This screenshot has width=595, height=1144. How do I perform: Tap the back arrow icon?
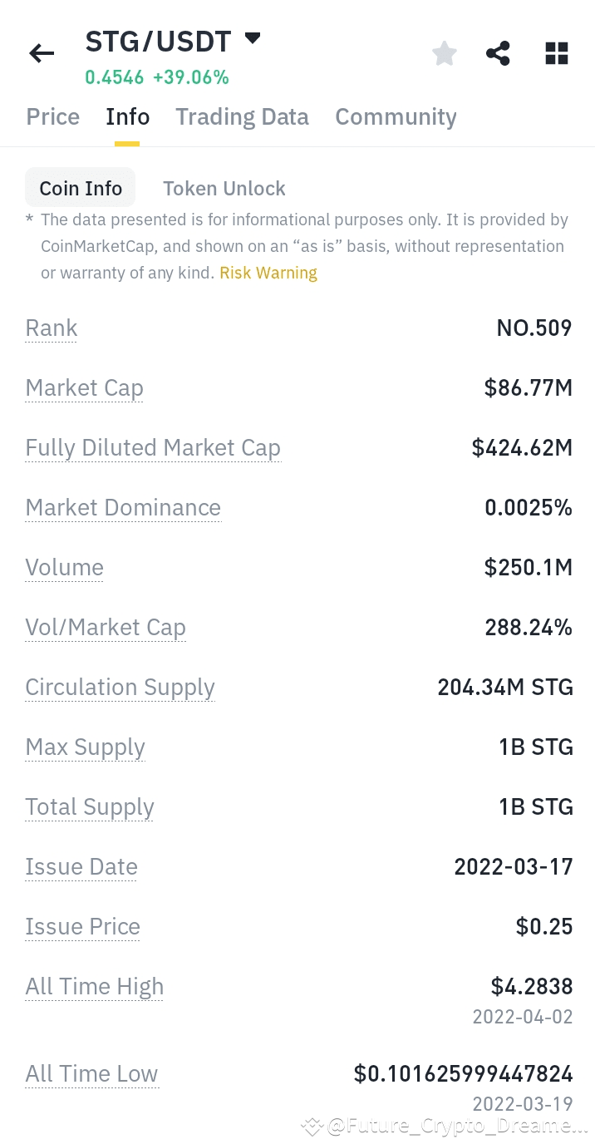click(x=42, y=54)
